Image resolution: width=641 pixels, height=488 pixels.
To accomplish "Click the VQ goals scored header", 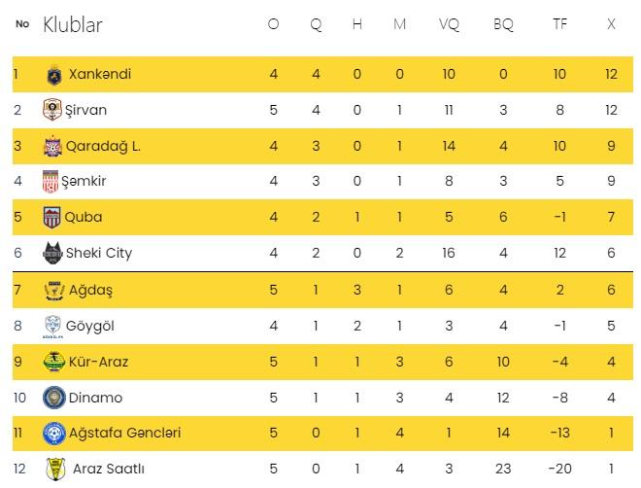I will 449,25.
